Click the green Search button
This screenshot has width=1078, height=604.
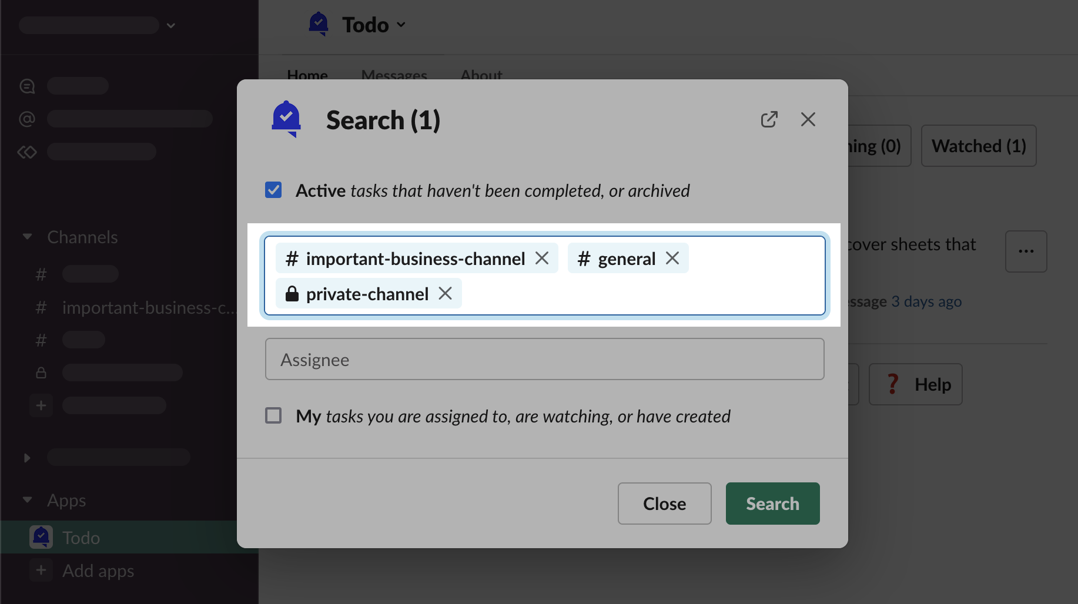(x=772, y=504)
